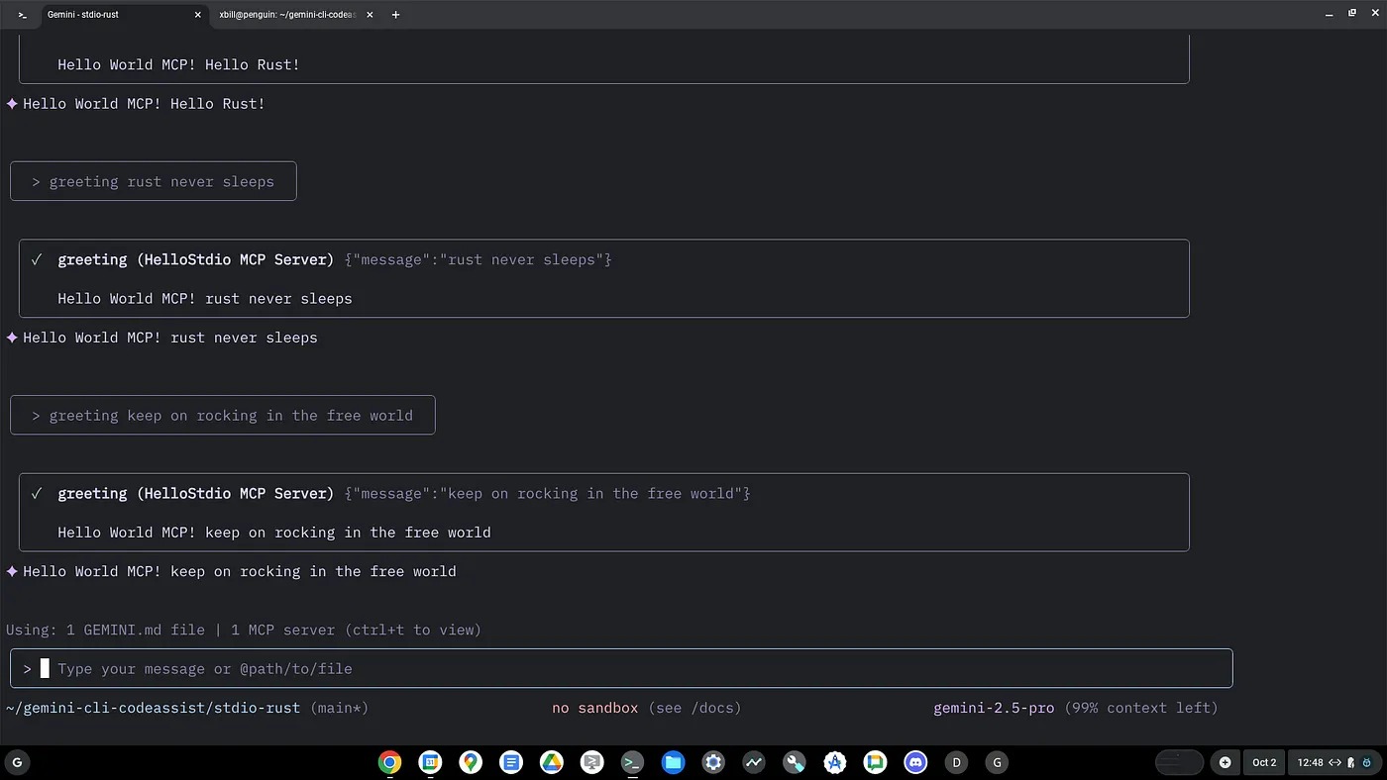Open Google Maps from the shelf

pyautogui.click(x=471, y=762)
